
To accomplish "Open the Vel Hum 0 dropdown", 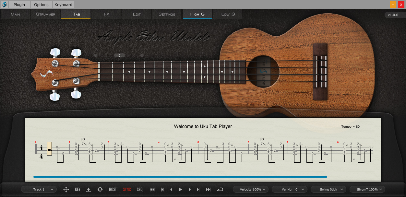I will click(x=290, y=189).
